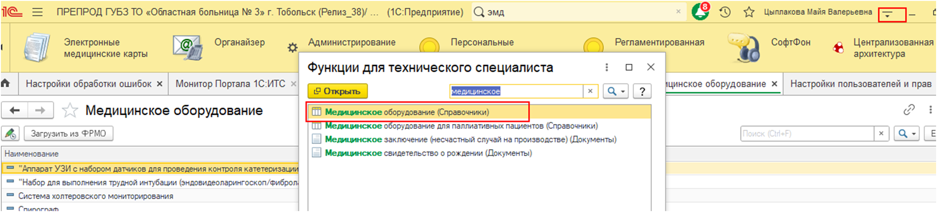Switch to Монитор Портала 1С:ИТС tab
The width and height of the screenshot is (937, 212).
pyautogui.click(x=230, y=84)
